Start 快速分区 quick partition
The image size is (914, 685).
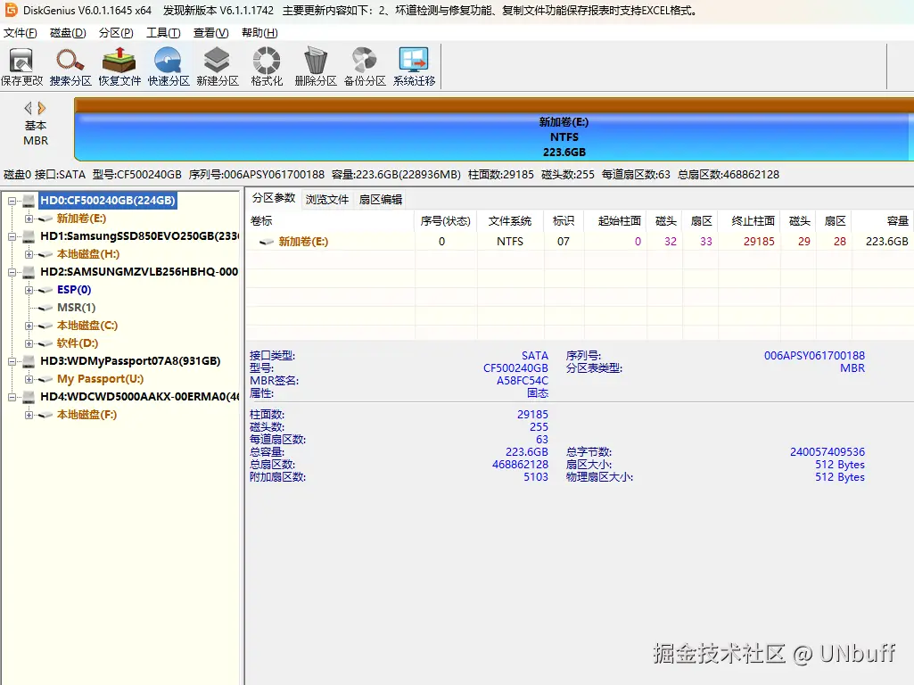pyautogui.click(x=169, y=67)
